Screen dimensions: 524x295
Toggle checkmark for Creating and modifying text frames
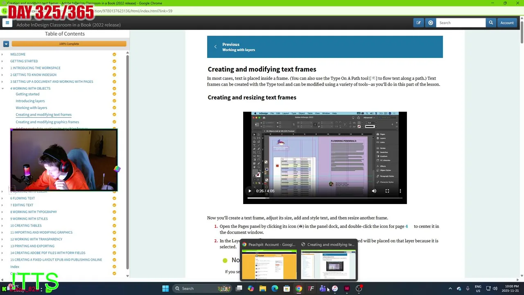coord(114,115)
